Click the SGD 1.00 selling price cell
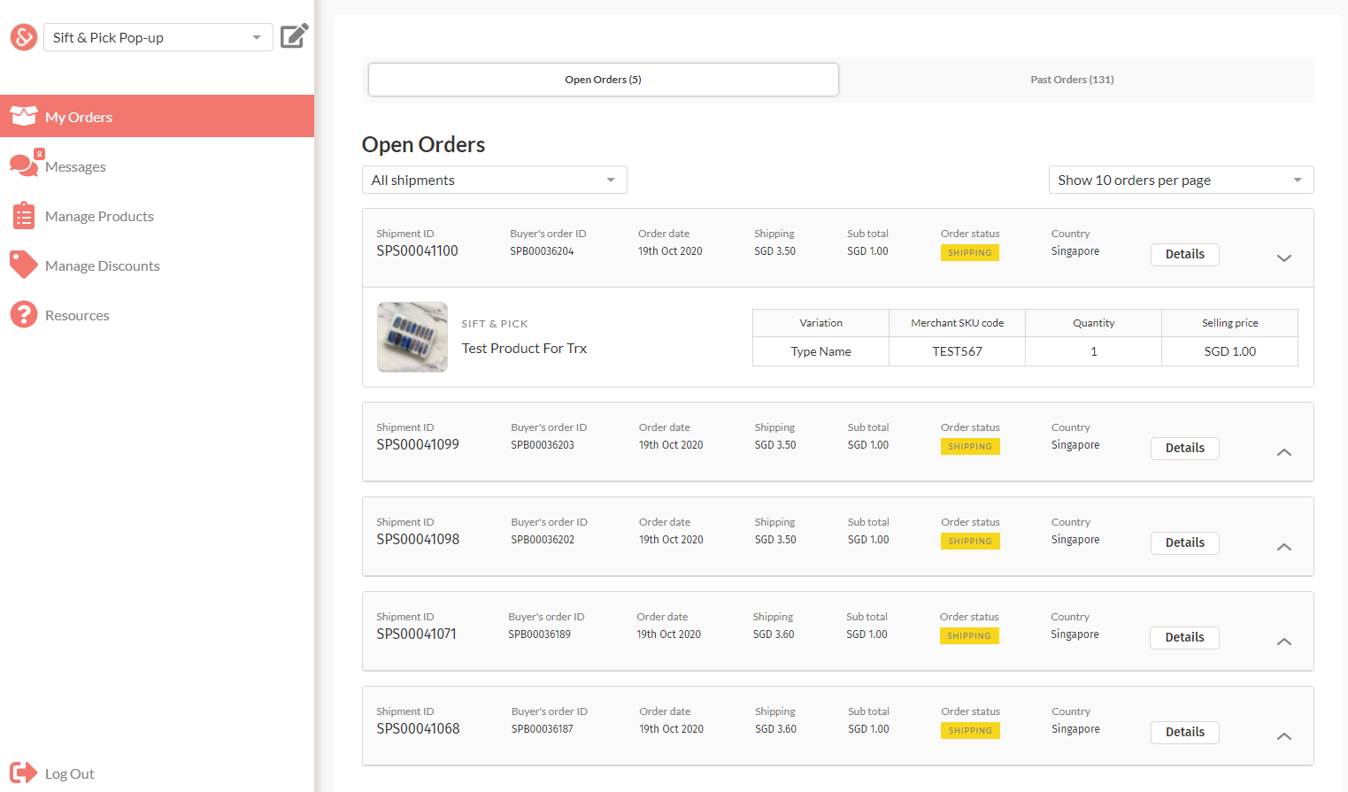 point(1230,351)
